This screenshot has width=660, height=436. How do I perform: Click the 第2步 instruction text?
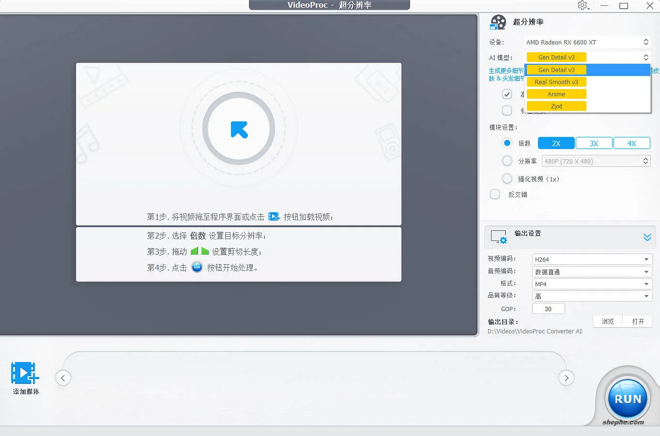tap(207, 236)
